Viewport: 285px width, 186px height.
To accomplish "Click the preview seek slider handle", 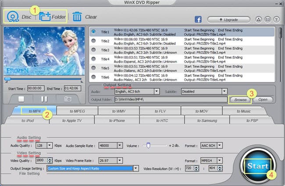I will 7,79.
